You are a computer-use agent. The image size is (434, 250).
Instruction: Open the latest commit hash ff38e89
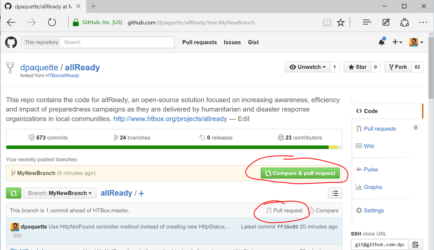click(x=288, y=227)
